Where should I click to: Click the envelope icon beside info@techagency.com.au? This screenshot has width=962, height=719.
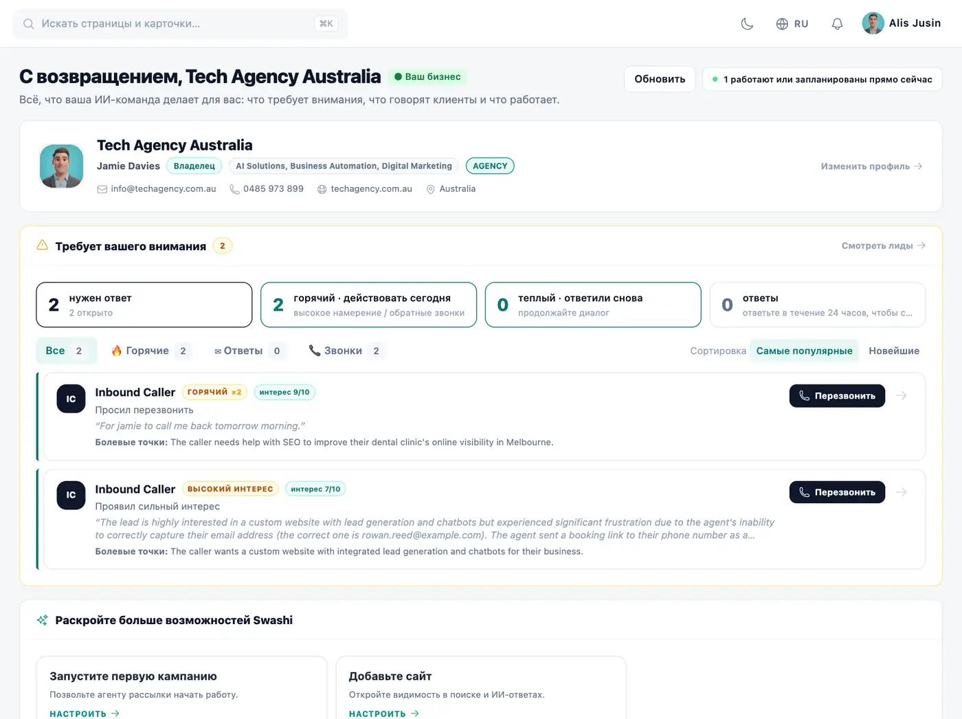(102, 189)
